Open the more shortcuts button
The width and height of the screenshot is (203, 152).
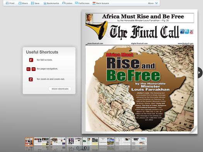(x=60, y=89)
